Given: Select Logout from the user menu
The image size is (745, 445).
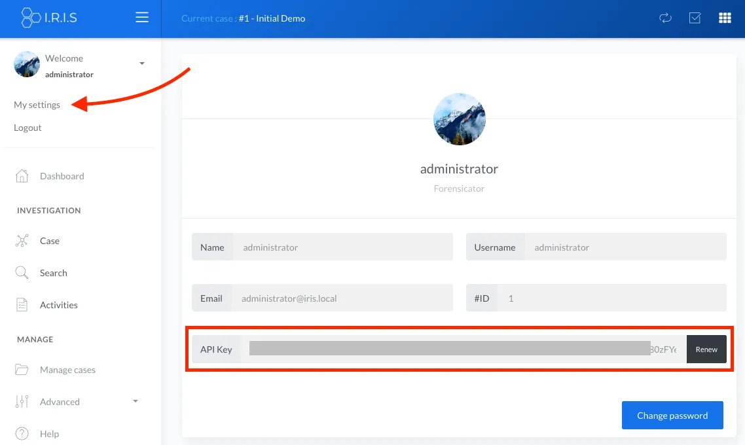Looking at the screenshot, I should pyautogui.click(x=27, y=128).
